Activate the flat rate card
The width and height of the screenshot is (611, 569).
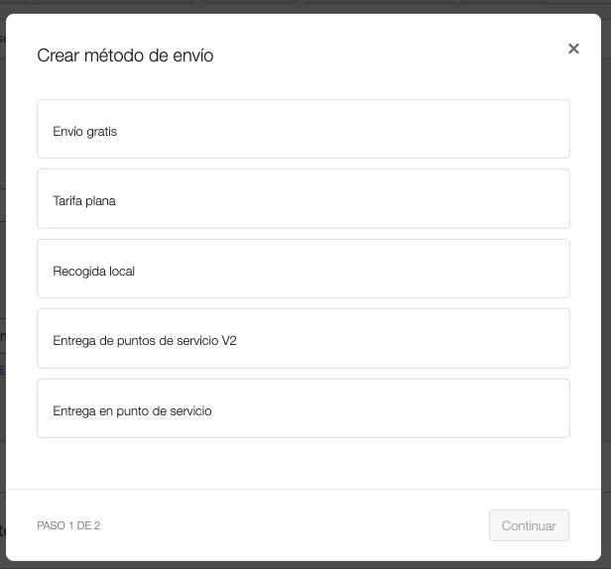[x=304, y=198]
